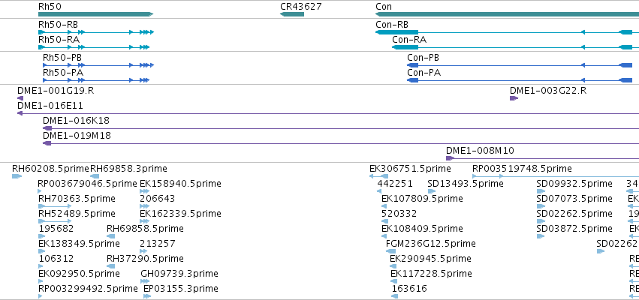Click the DME1-001G19.R purple arrow

click(20, 98)
